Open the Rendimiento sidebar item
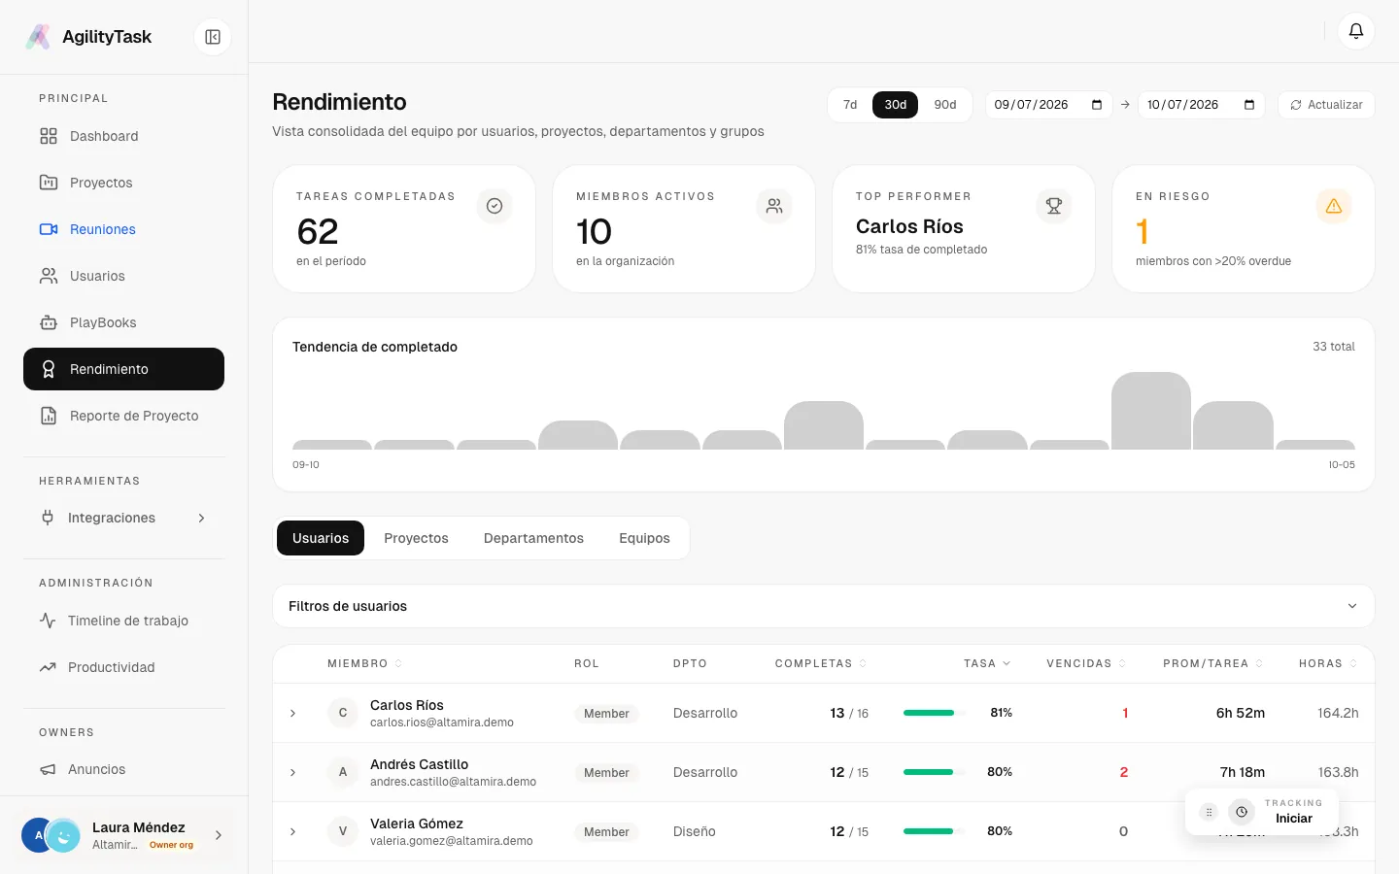 123,369
